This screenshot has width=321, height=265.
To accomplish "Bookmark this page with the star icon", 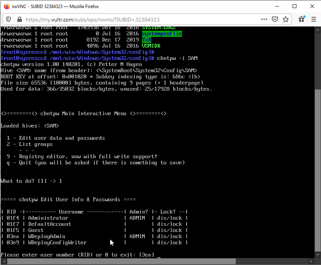I will tap(286, 19).
